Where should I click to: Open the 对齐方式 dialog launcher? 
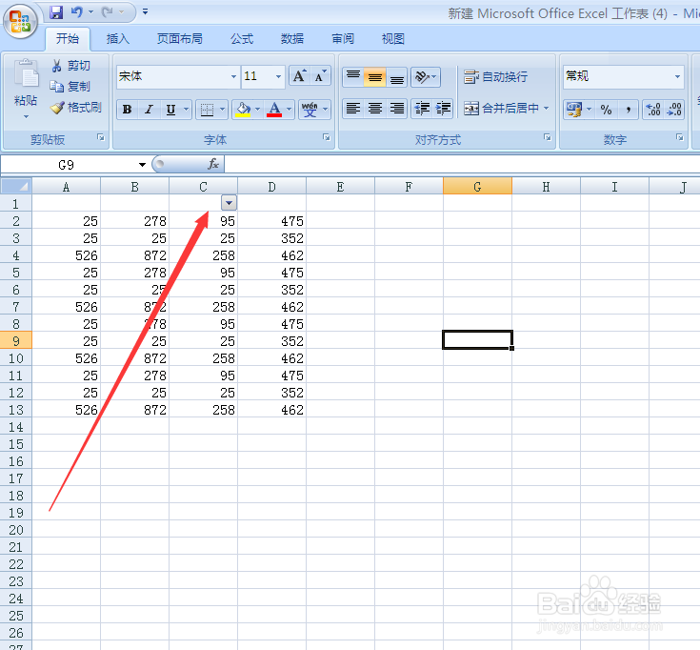(548, 137)
